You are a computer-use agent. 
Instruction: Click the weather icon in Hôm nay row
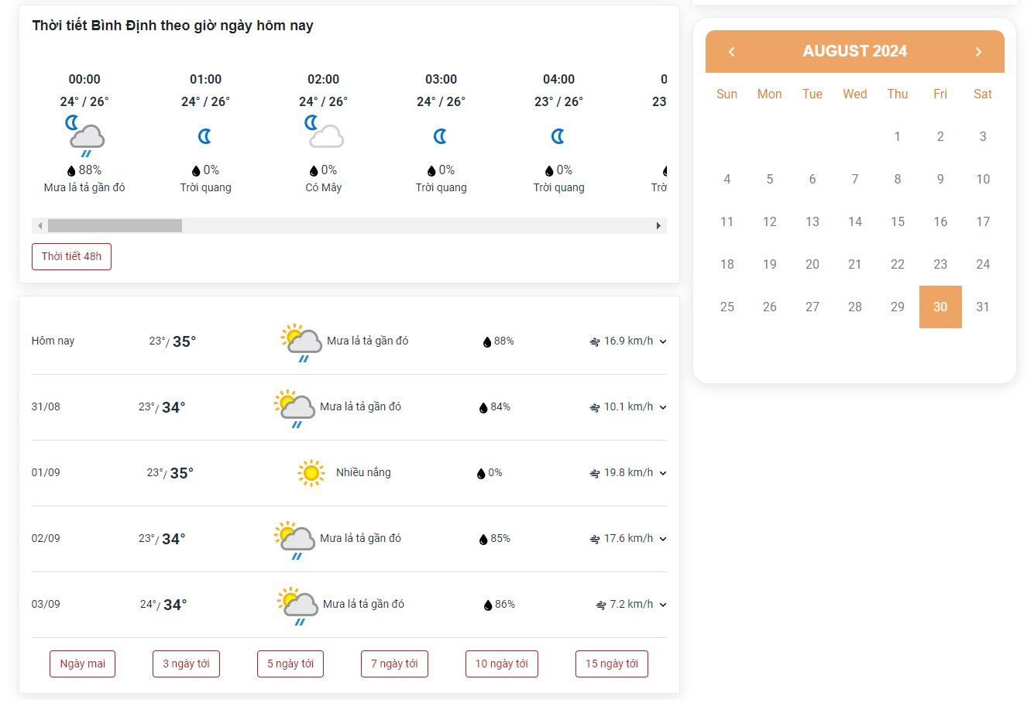point(302,343)
